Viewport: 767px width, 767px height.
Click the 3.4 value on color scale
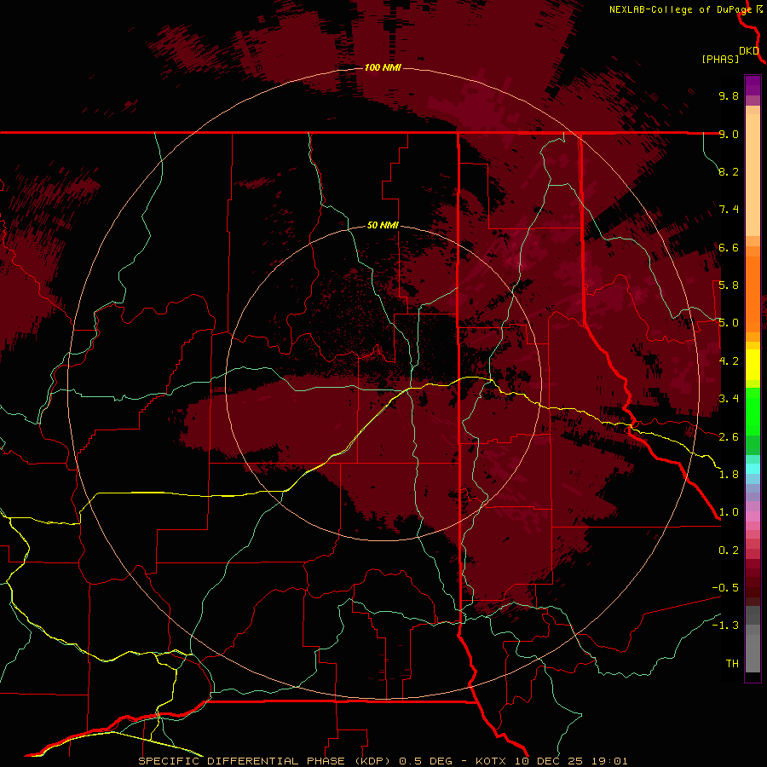729,399
